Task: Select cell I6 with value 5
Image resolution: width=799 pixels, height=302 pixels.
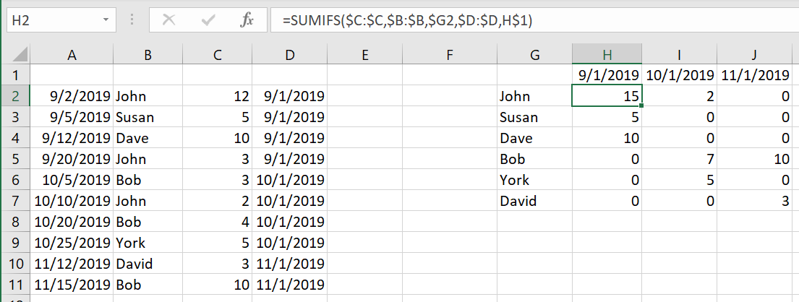Action: point(679,180)
